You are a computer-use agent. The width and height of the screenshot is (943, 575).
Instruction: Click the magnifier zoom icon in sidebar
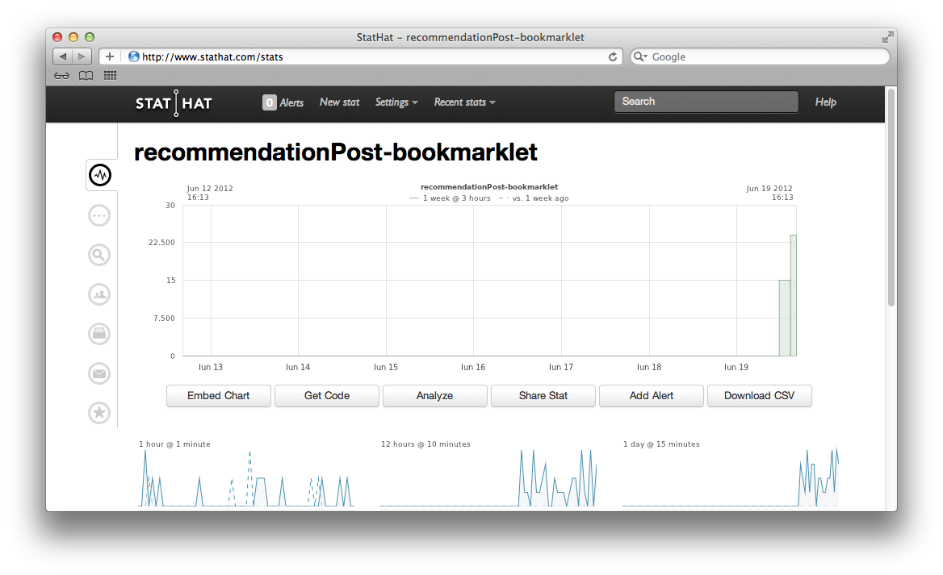tap(98, 255)
